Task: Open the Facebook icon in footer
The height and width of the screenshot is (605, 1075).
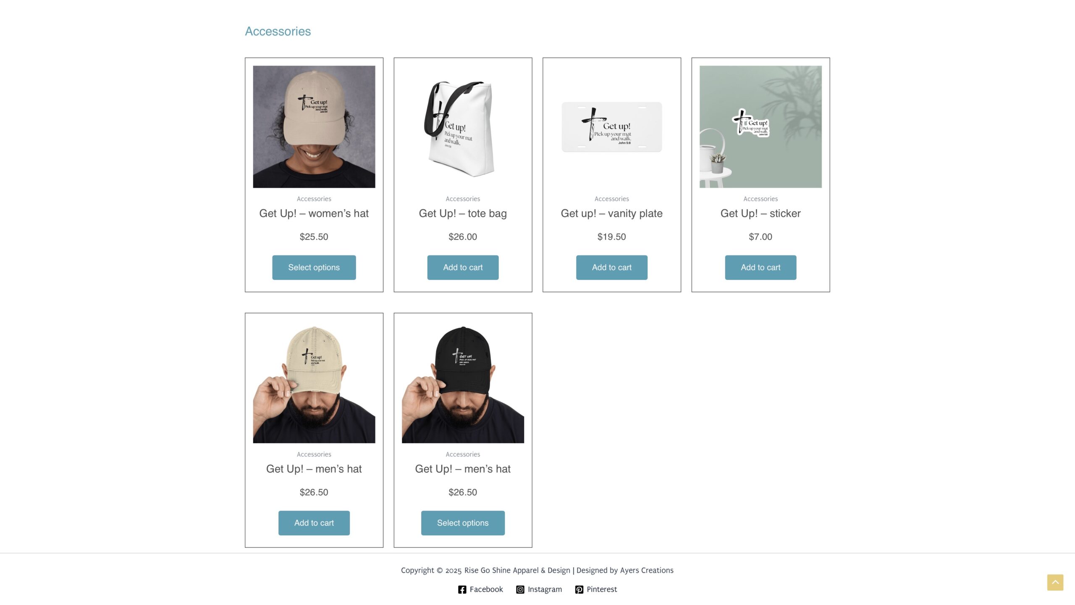Action: [462, 589]
